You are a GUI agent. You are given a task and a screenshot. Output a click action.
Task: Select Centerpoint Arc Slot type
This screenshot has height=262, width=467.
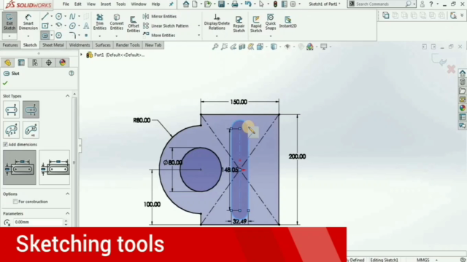pyautogui.click(x=31, y=130)
